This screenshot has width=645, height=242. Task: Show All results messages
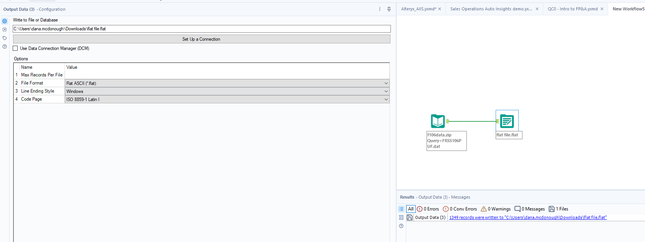tap(411, 209)
